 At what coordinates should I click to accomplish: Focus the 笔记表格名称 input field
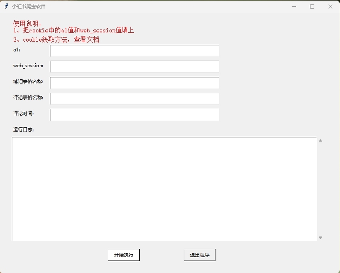(x=134, y=83)
